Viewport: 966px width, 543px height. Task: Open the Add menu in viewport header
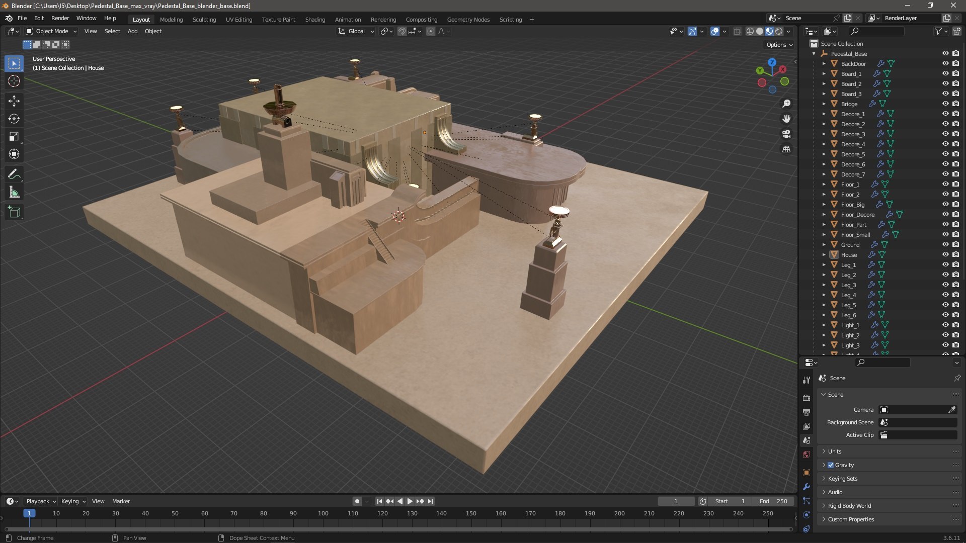point(132,31)
